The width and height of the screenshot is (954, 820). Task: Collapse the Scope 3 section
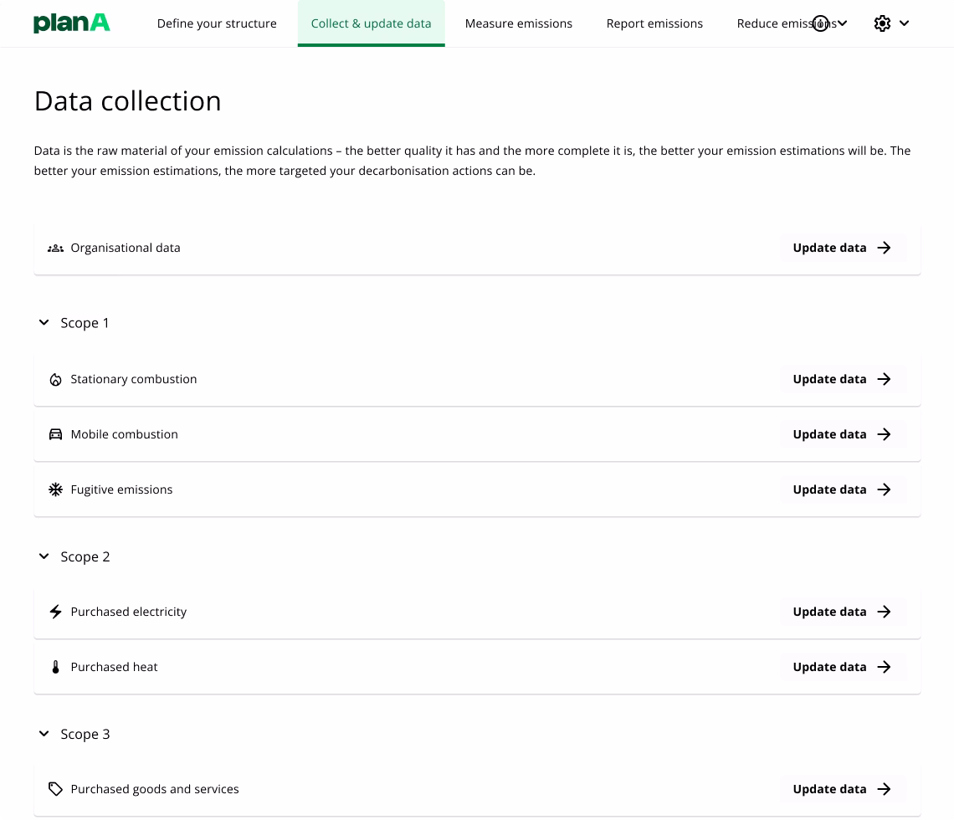pos(44,734)
